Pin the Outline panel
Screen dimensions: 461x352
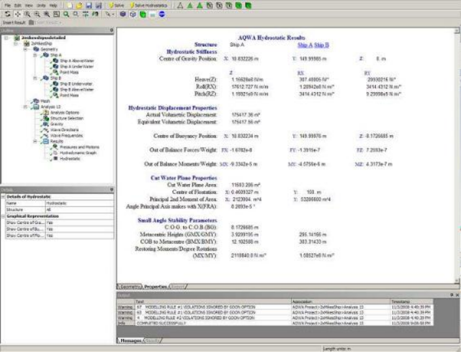(111, 30)
